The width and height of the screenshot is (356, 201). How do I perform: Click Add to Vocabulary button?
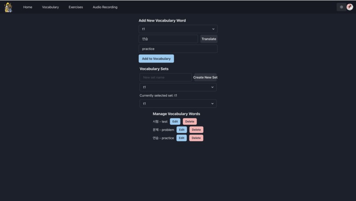point(156,58)
